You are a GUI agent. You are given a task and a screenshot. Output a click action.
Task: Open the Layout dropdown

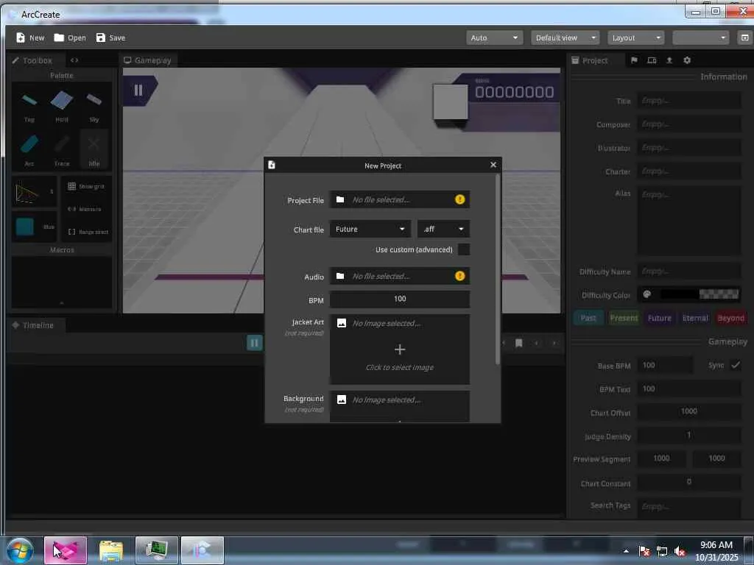[x=635, y=38]
